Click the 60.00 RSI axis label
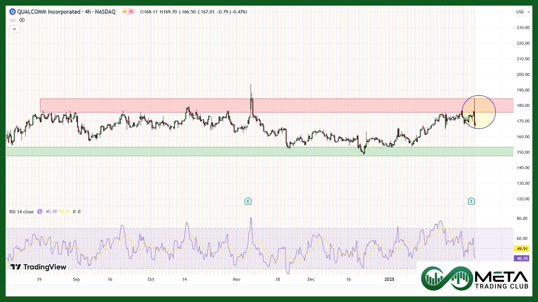The image size is (538, 302). tap(522, 239)
